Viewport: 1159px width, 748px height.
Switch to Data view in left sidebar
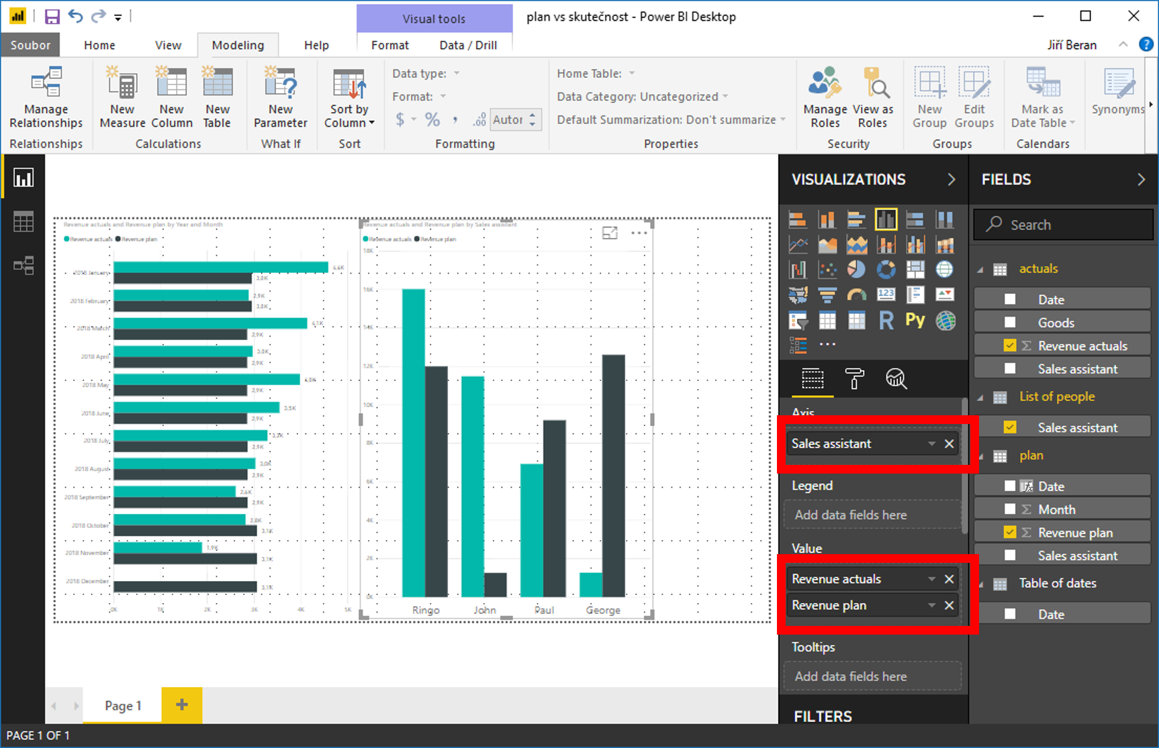point(24,221)
